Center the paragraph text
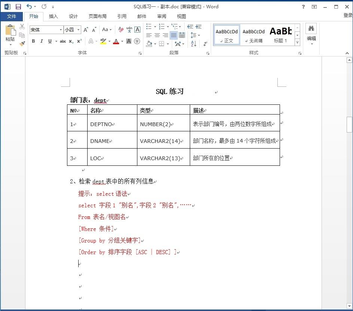This screenshot has height=311, width=353. [157, 35]
